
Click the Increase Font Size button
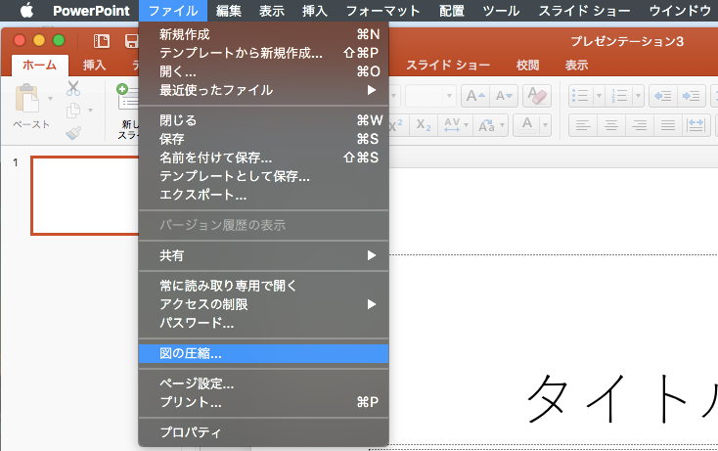pos(475,96)
